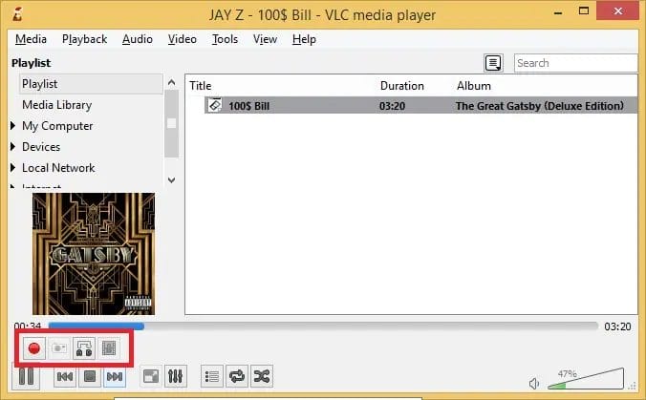The width and height of the screenshot is (646, 400).
Task: Toggle loop repeat mode
Action: [x=238, y=377]
